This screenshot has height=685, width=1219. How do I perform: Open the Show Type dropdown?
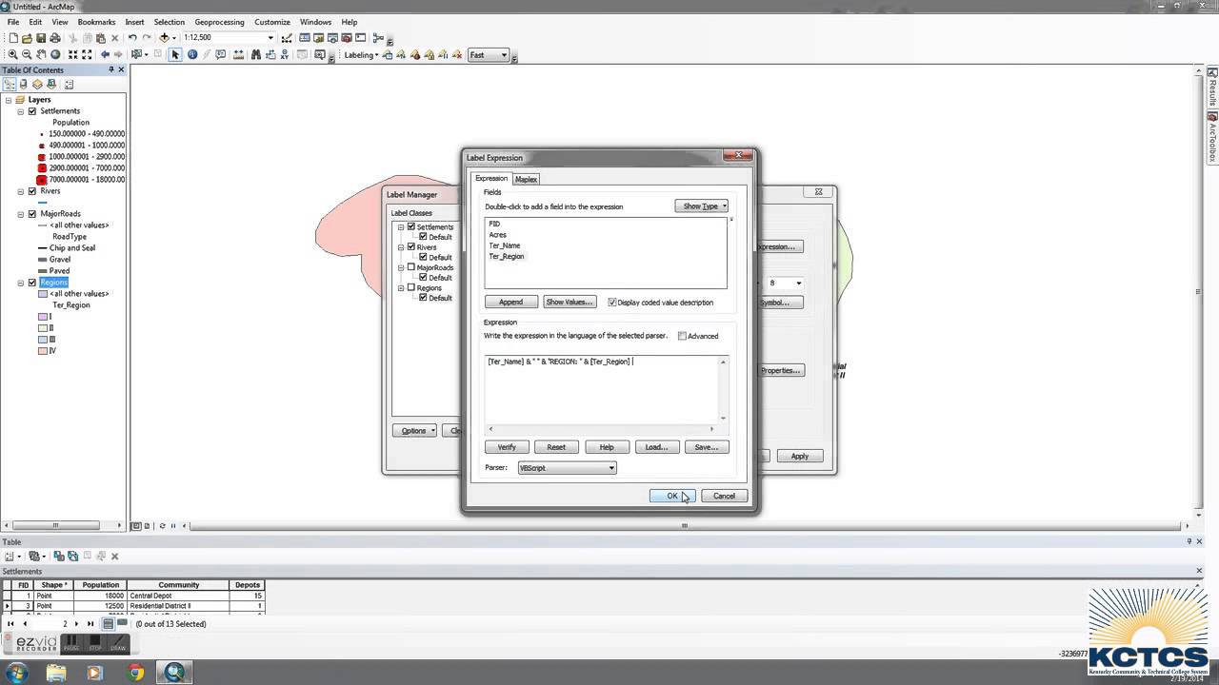tap(701, 206)
